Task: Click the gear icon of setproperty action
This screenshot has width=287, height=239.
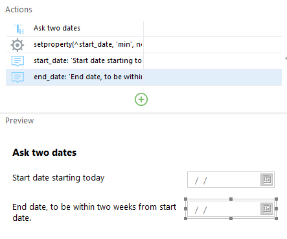Action: 17,45
